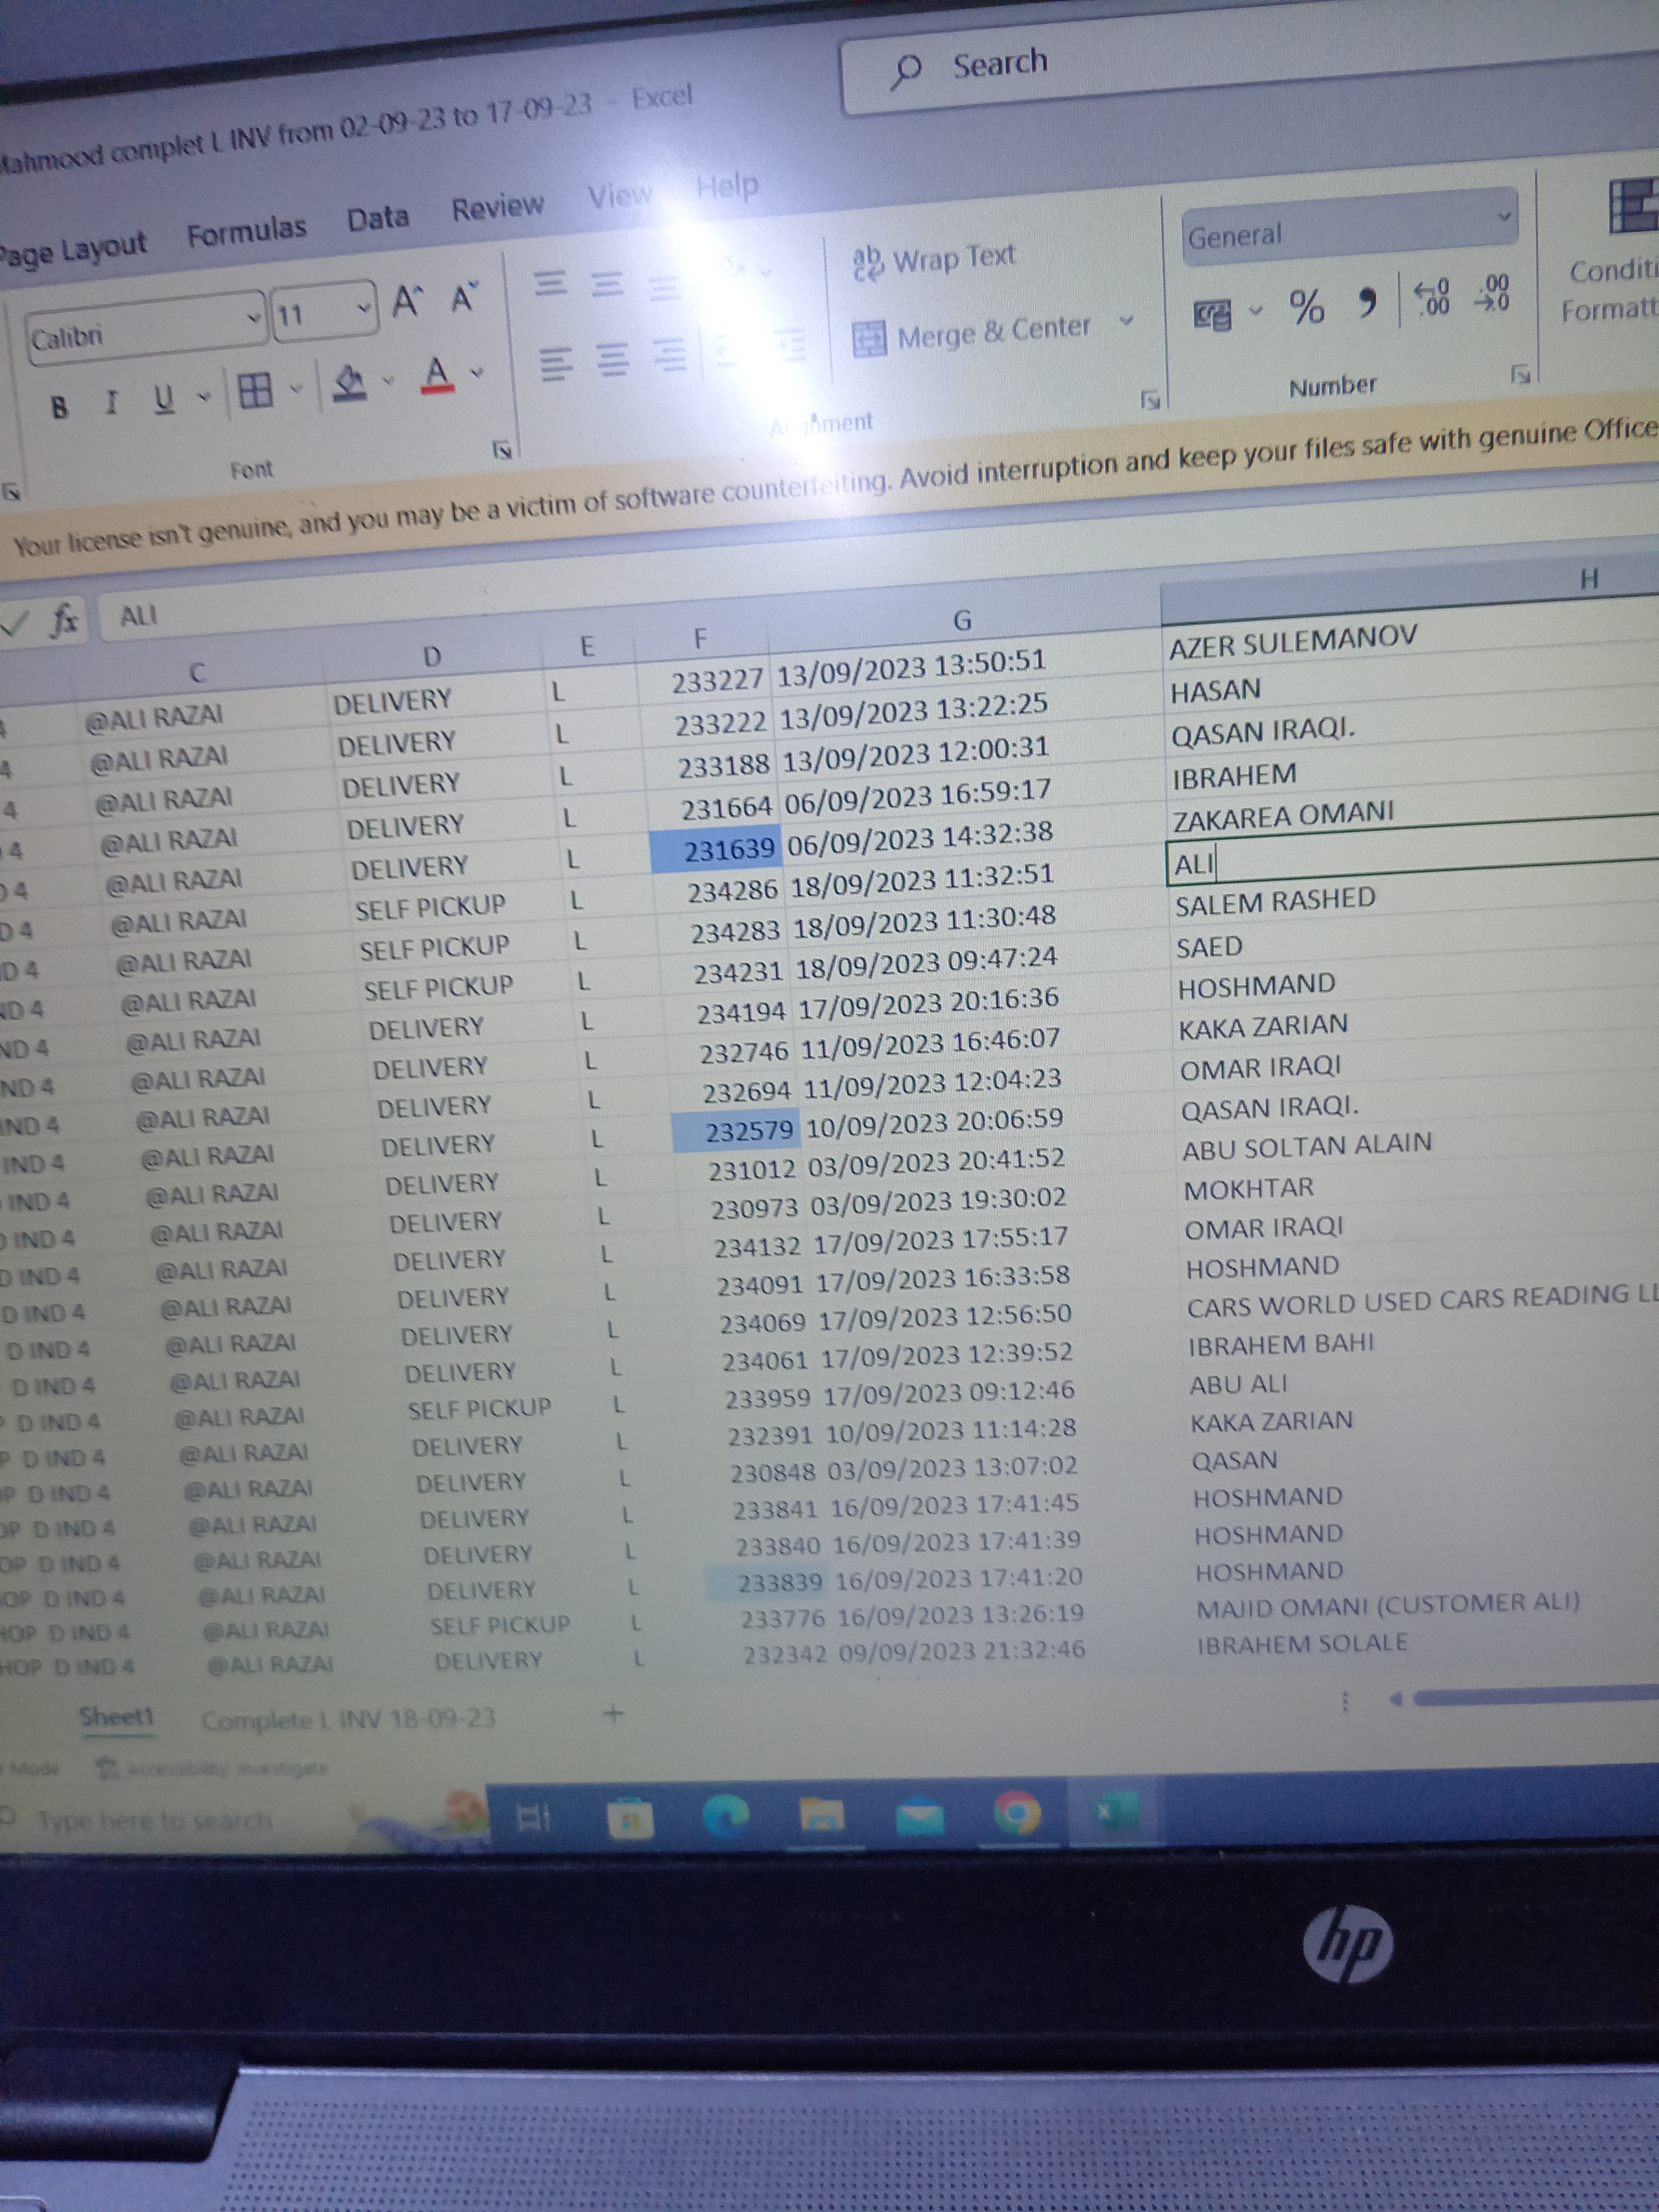Viewport: 1659px width, 2212px height.
Task: Click the Center text icon
Action: (613, 360)
